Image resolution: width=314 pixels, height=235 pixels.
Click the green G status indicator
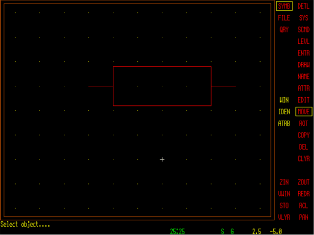coord(232,232)
